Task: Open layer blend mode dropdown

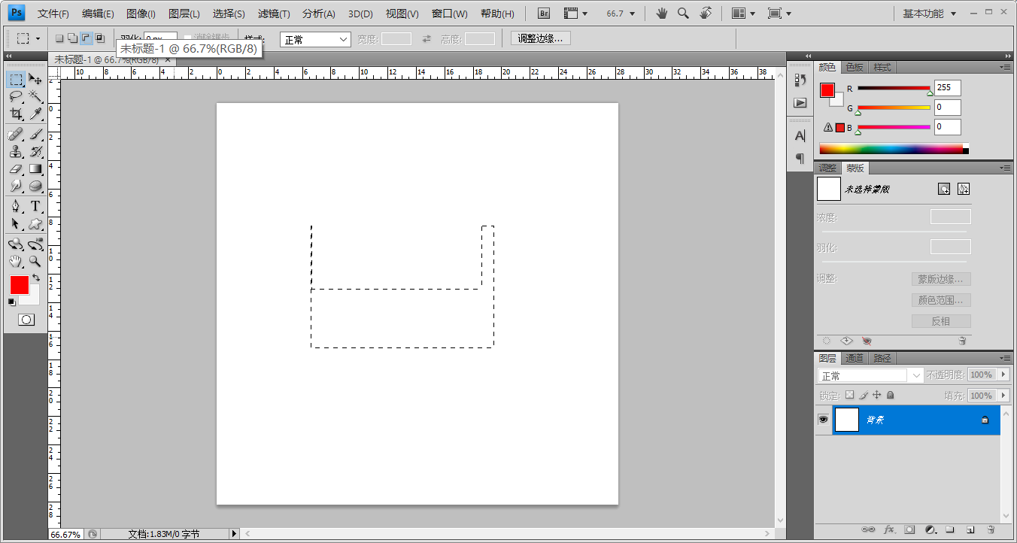Action: pos(870,375)
